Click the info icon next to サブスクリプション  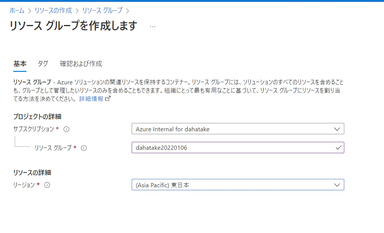(x=66, y=129)
